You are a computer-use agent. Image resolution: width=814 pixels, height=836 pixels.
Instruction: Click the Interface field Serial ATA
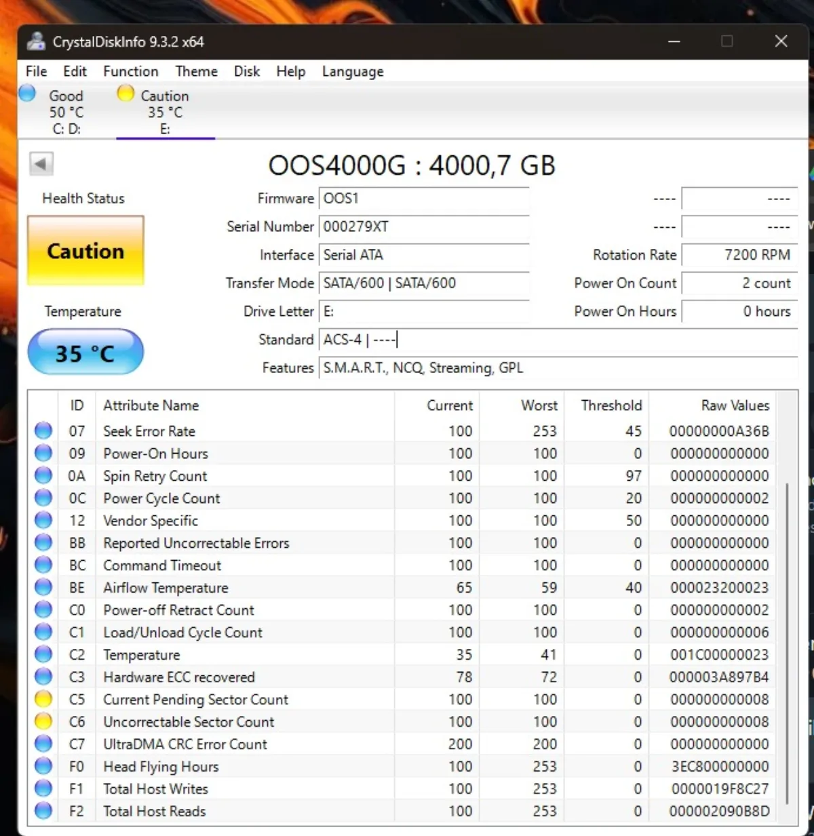(x=424, y=255)
